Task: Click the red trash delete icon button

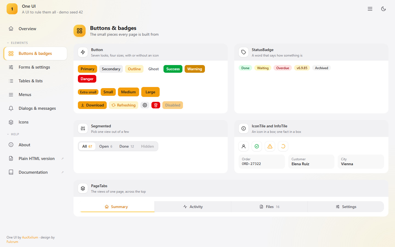Action: pos(156,105)
